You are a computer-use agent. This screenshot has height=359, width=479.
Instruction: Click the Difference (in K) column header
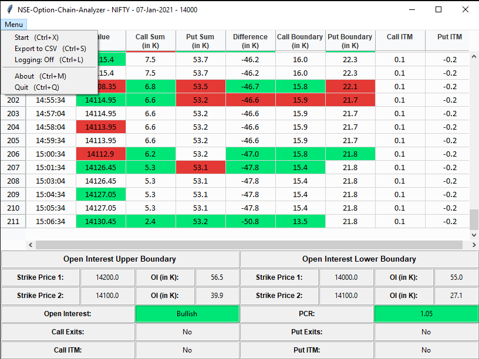tap(251, 41)
